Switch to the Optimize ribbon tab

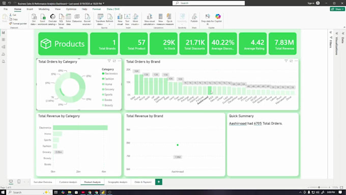(x=71, y=9)
